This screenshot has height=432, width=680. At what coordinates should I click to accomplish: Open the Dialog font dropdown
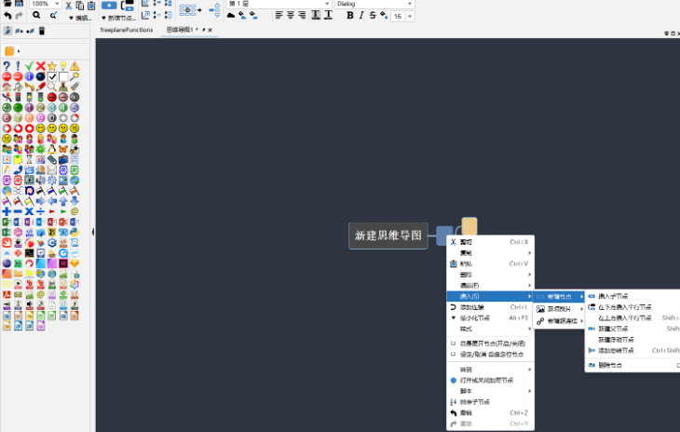(374, 4)
